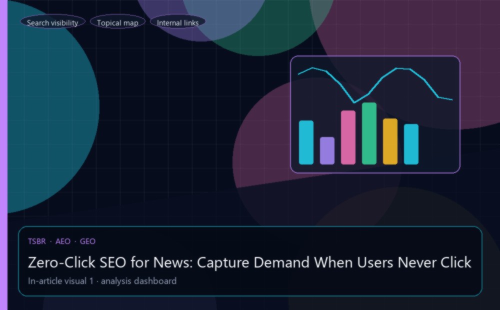
Task: Click the green bar in the chart
Action: [369, 133]
